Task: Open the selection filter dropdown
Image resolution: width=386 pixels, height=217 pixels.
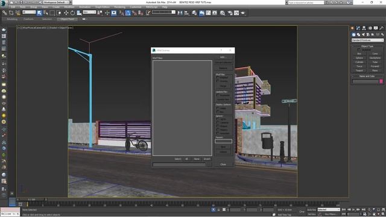Action: coord(29,12)
